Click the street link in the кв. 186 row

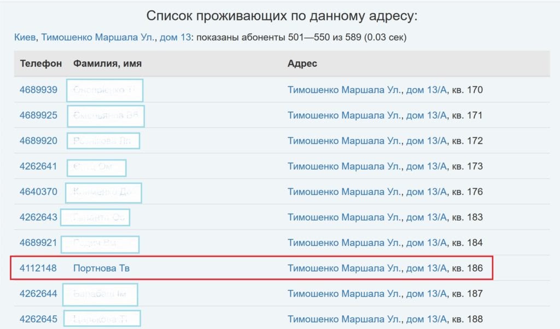pos(344,268)
